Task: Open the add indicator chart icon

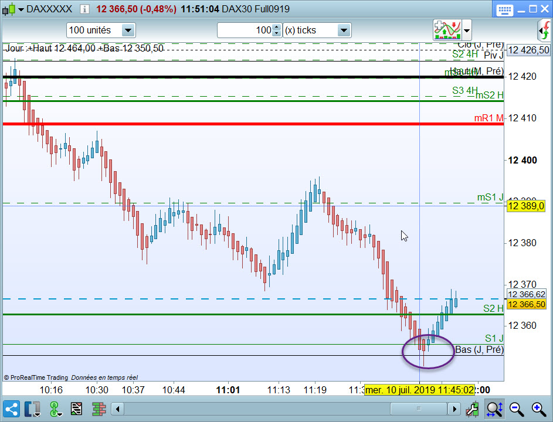Action: 447,30
